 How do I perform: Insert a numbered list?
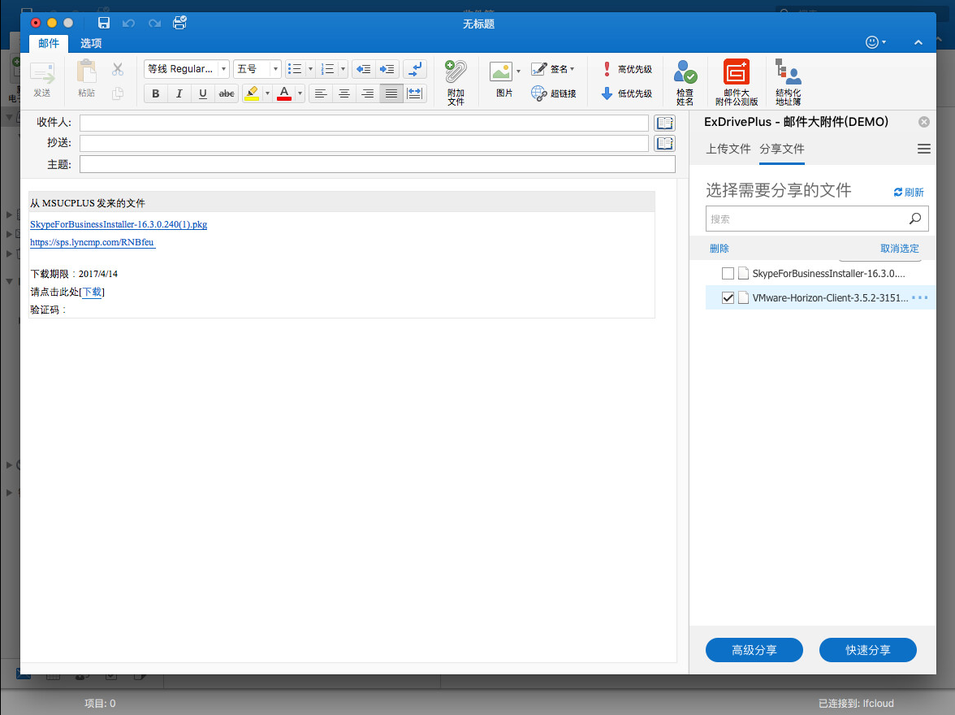pos(328,69)
